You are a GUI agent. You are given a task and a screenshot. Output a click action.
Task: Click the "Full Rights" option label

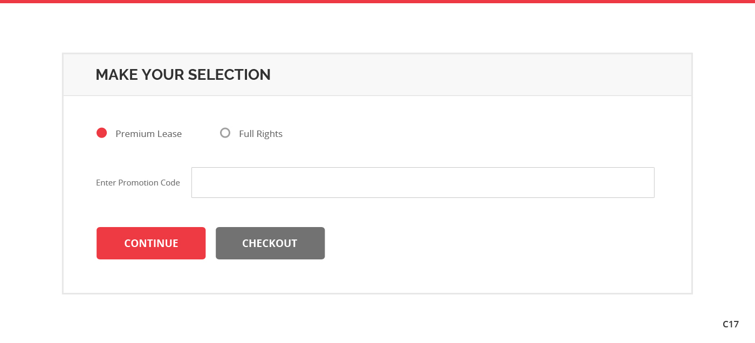[x=260, y=134]
